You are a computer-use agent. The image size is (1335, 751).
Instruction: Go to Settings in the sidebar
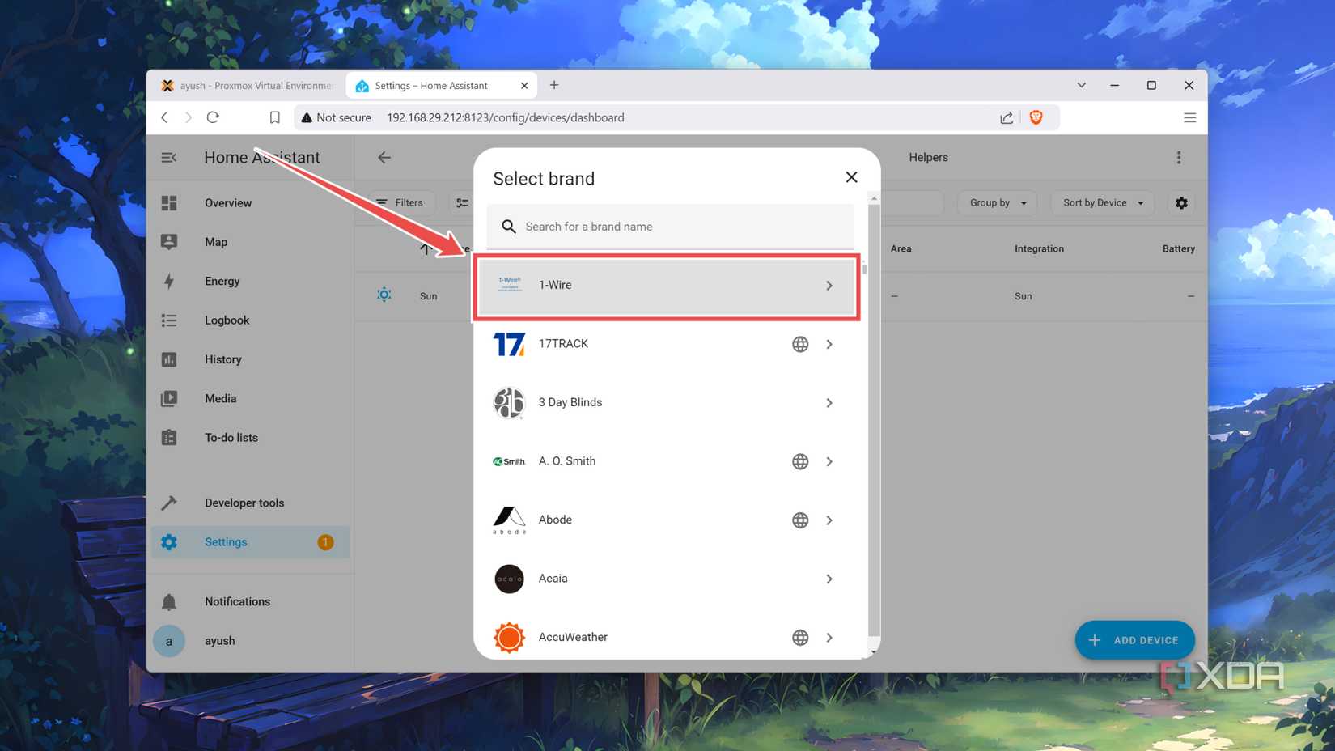(x=250, y=542)
